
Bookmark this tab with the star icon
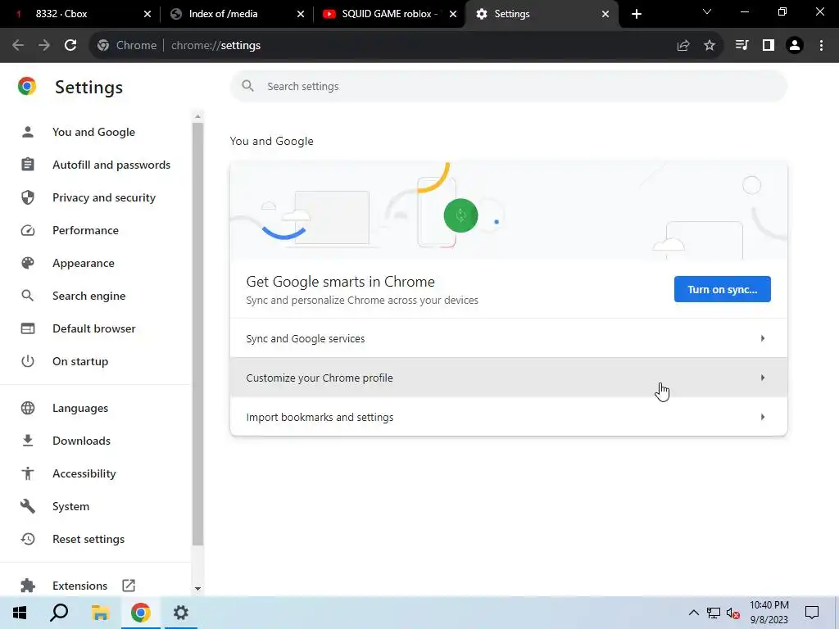tap(710, 46)
